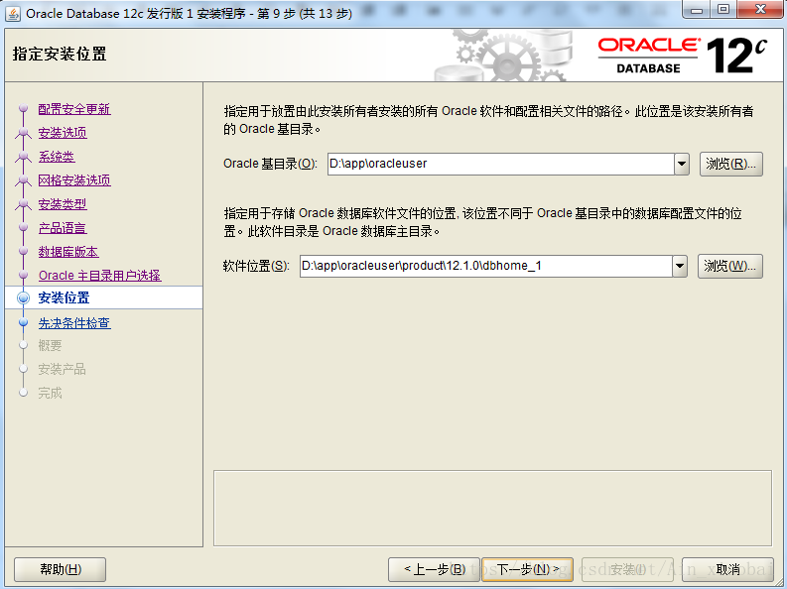Minimize the Oracle installer window
The width and height of the screenshot is (787, 589).
tap(697, 9)
